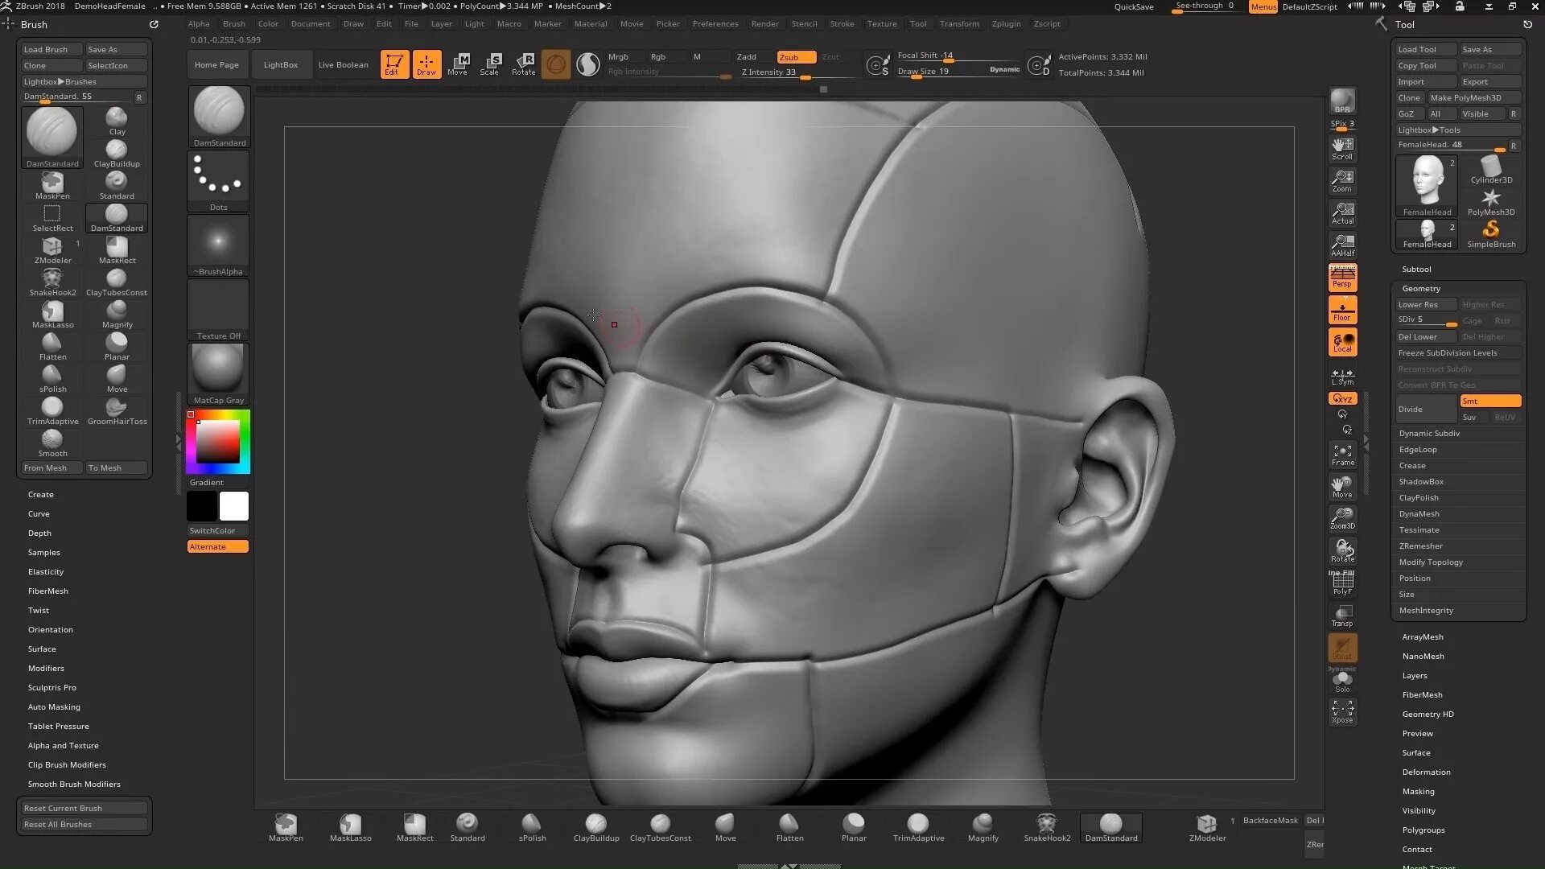Click the SimpleBrush tool thumbnail
The image size is (1545, 869).
point(1490,233)
